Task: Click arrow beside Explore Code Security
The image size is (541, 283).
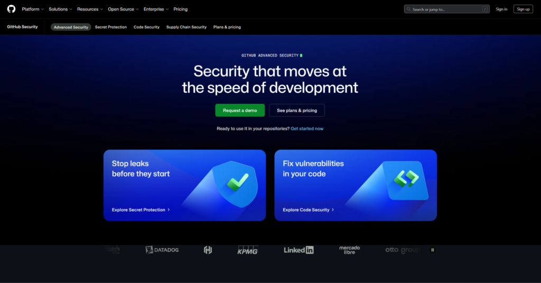Action: click(x=333, y=210)
